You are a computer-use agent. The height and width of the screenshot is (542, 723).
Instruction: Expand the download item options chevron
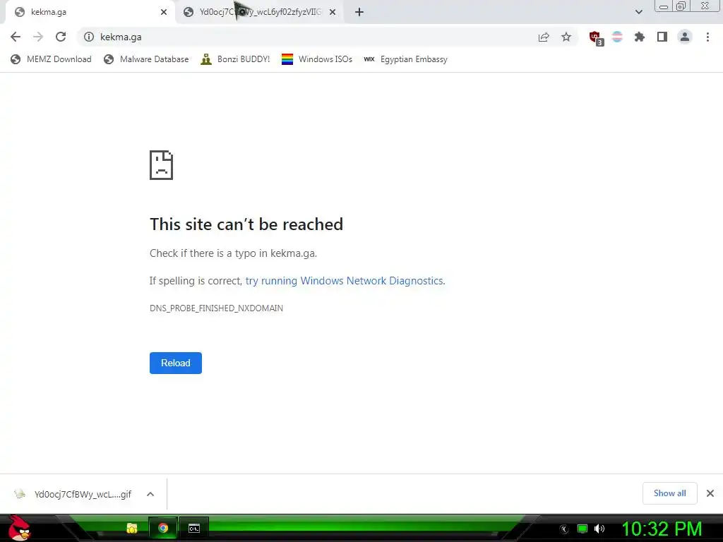[x=150, y=495]
